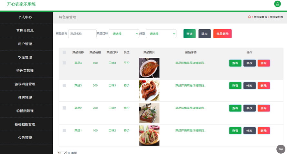Click 查看 for 菜品3
Screen dimensions: 287x154
coord(235,86)
